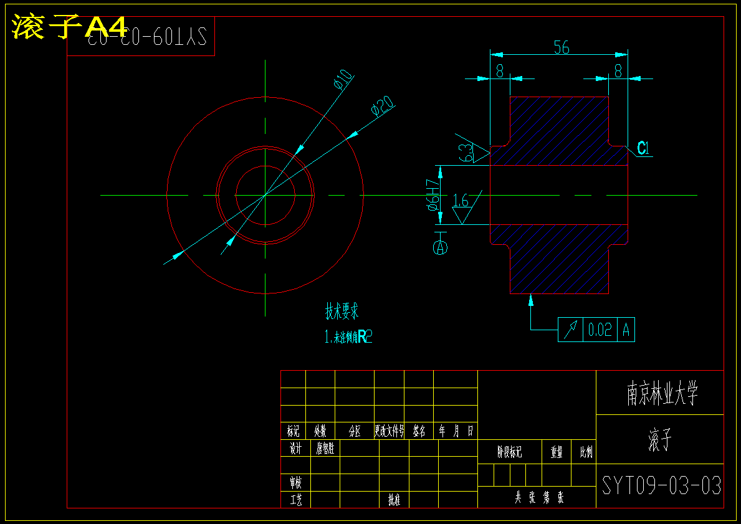The width and height of the screenshot is (741, 524).
Task: Select the '标记' header cell
Action: [x=293, y=431]
